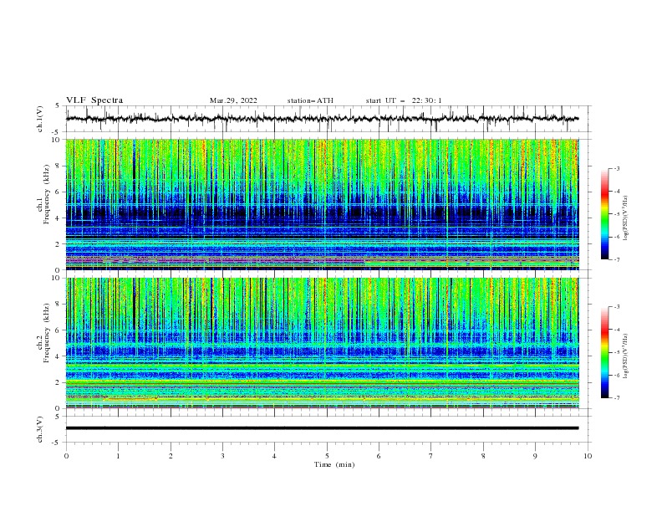Click the 'VLF Spectra' title text
This screenshot has width=662, height=512.
(94, 100)
